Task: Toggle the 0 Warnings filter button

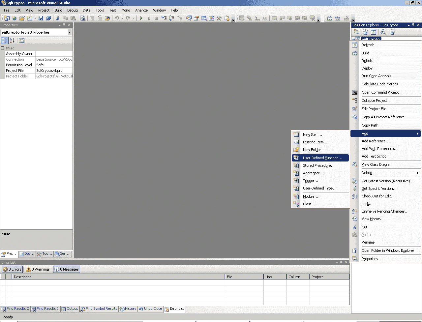Action: point(38,269)
